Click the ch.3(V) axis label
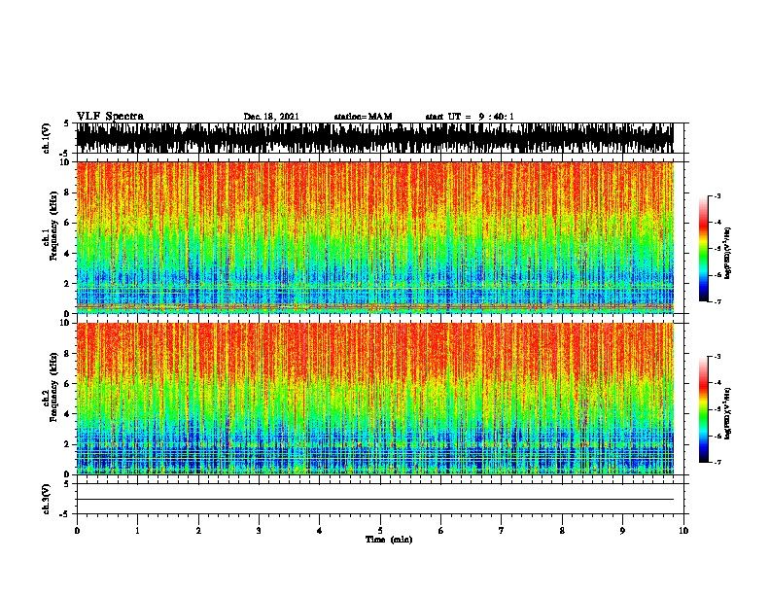Image resolution: width=770 pixels, height=595 pixels. pyautogui.click(x=47, y=499)
